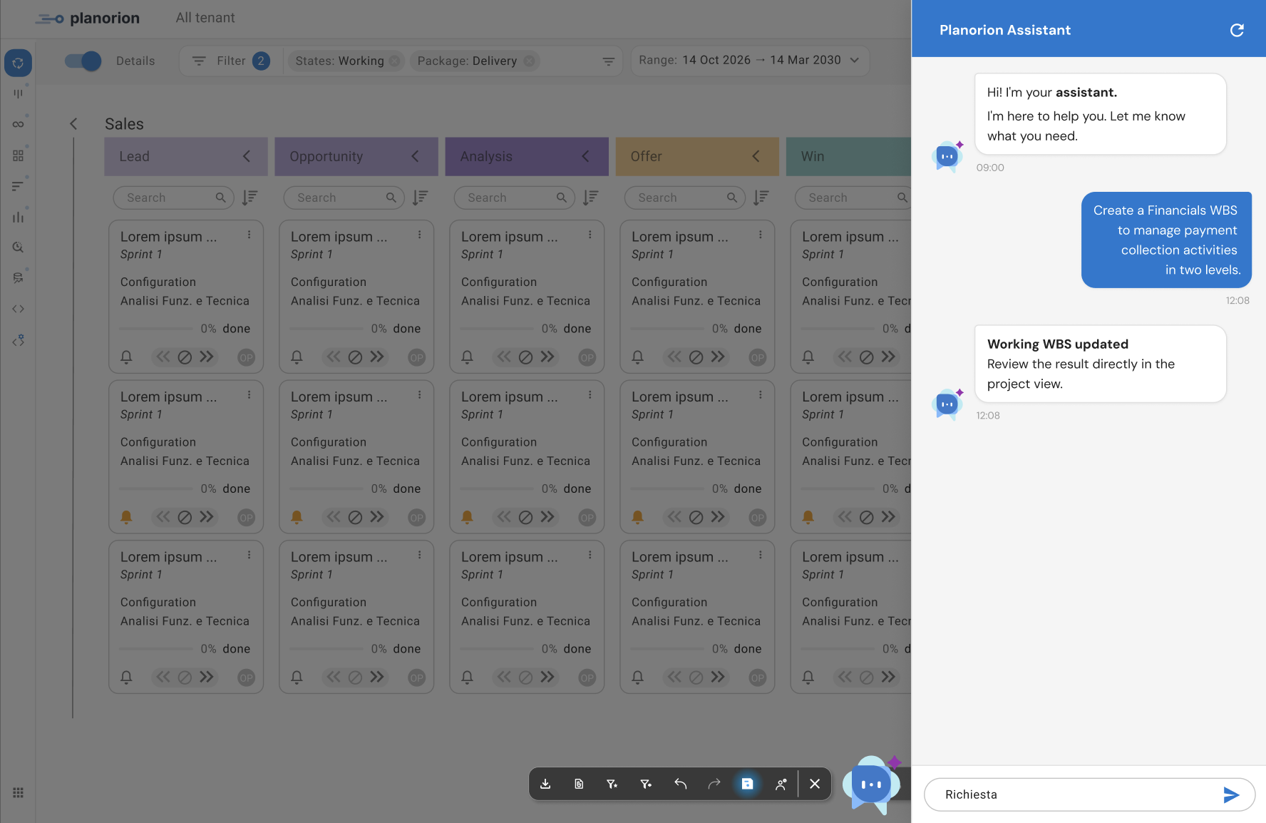Image resolution: width=1266 pixels, height=823 pixels.
Task: Toggle bell on first Offer card
Action: [637, 357]
